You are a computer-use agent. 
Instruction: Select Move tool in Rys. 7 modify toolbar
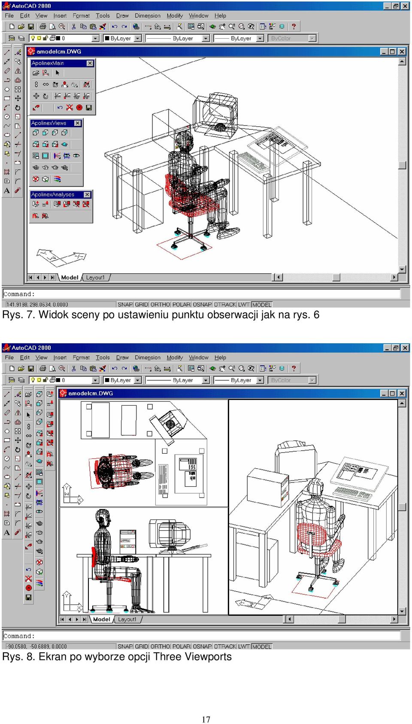point(18,98)
